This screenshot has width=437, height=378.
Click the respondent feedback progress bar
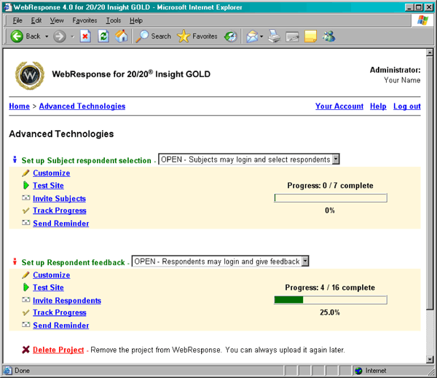click(x=330, y=299)
